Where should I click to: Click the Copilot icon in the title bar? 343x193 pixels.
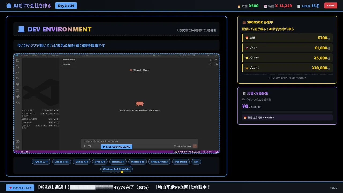tap(154, 55)
